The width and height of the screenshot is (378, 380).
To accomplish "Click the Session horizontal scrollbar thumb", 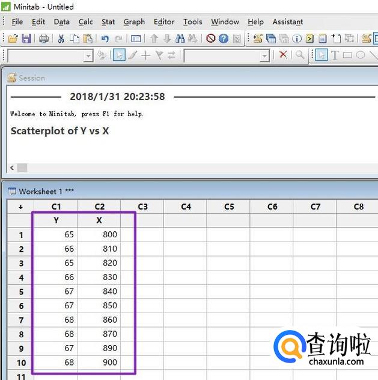I will (x=22, y=167).
